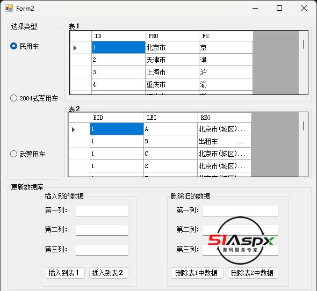Select the 天津市 cell in table 1
This screenshot has height=291, width=317.
click(172, 60)
